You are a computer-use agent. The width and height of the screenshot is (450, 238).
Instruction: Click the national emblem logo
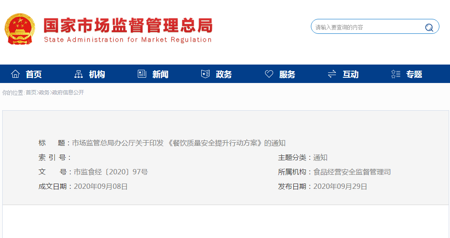(20, 29)
